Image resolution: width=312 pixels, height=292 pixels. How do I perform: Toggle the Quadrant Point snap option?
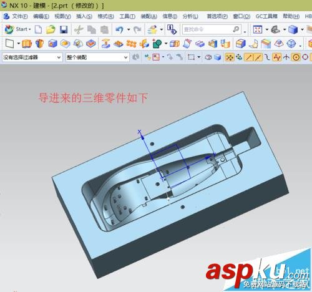[x=305, y=57]
